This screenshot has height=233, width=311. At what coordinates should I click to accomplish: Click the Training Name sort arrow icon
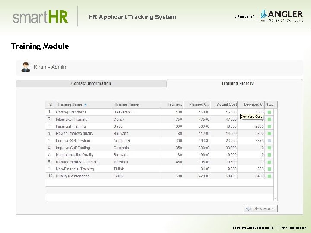pyautogui.click(x=85, y=104)
